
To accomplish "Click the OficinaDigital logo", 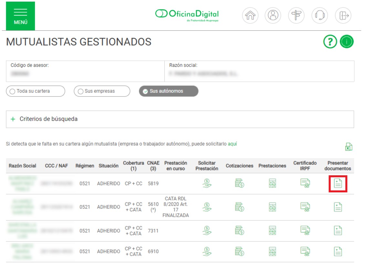I will (x=187, y=15).
